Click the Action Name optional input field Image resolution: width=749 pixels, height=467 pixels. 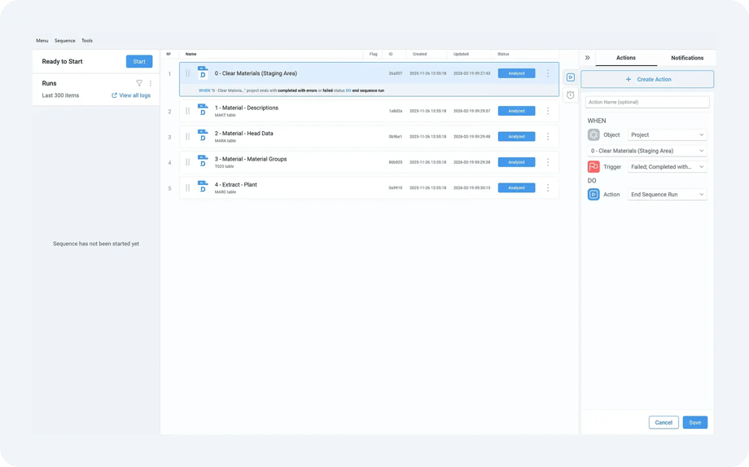tap(647, 103)
